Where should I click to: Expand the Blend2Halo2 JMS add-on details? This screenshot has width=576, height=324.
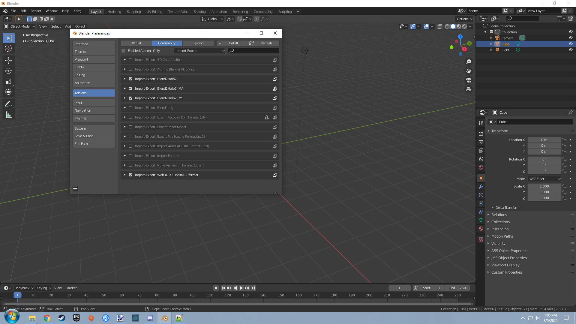[124, 98]
